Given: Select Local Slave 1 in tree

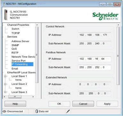Looking at the screenshot, I should coord(19,76).
